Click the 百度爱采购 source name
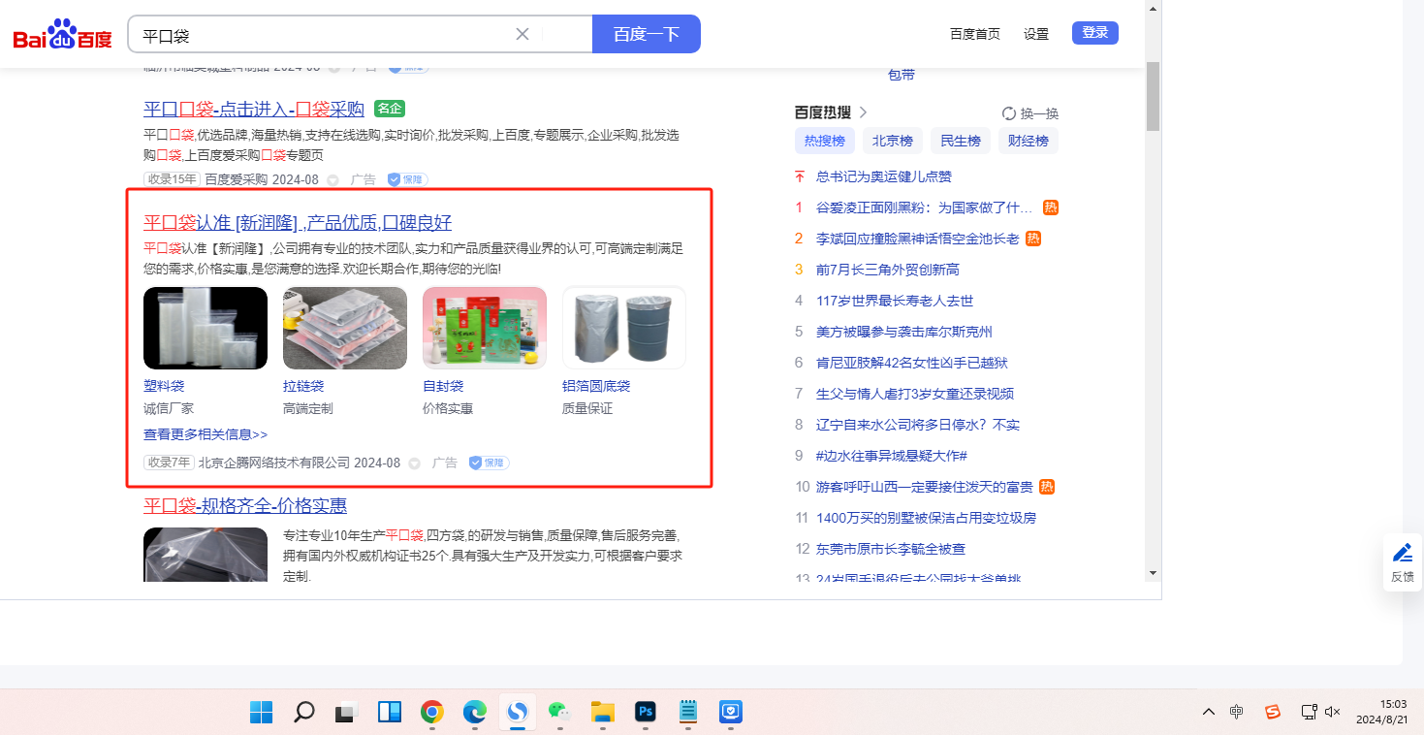The height and width of the screenshot is (735, 1424). pyautogui.click(x=236, y=179)
